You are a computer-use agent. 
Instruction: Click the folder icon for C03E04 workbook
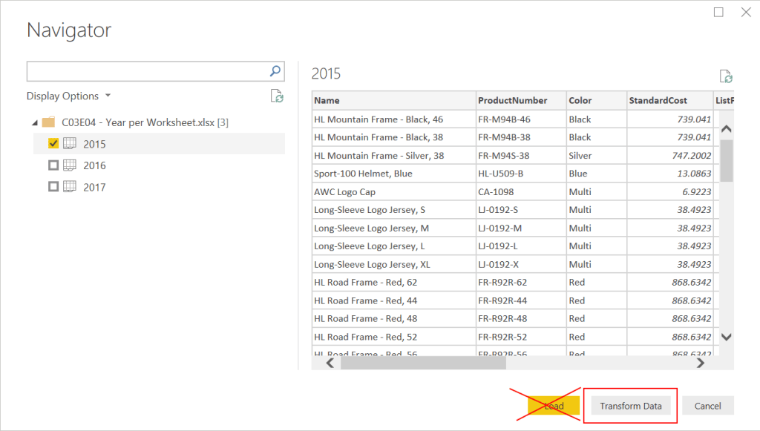[48, 122]
